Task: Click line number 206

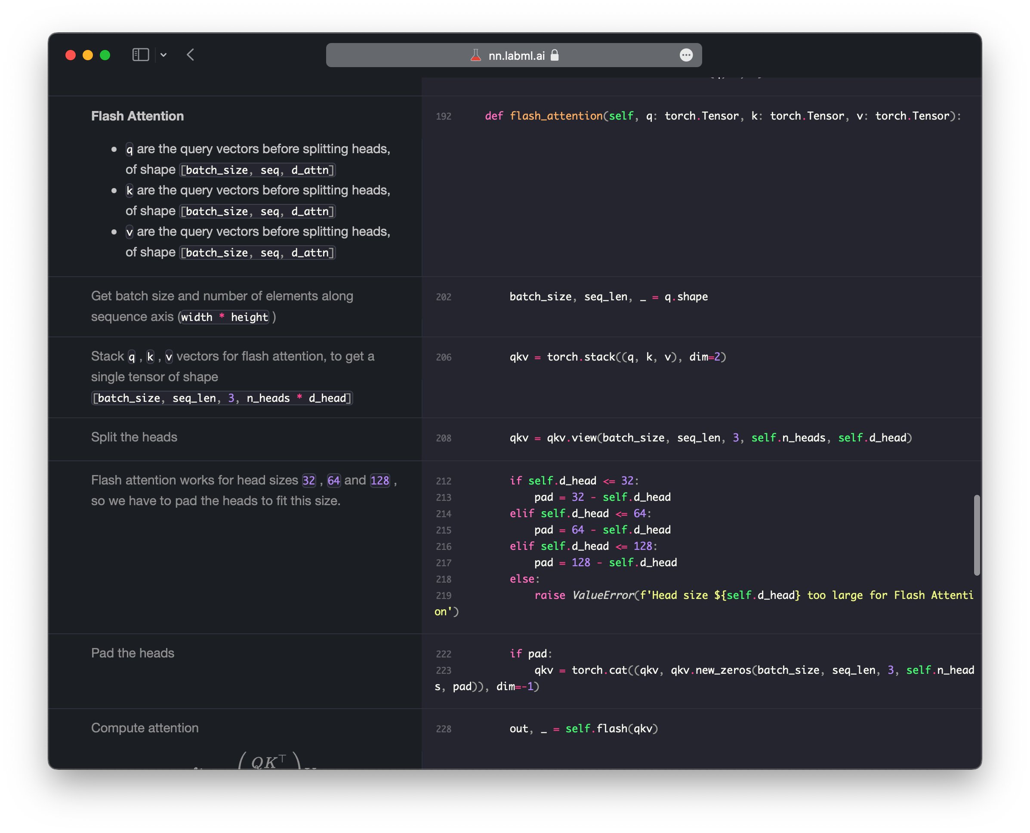Action: (x=443, y=358)
